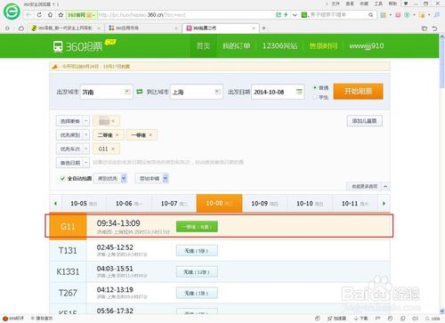Click the orange 开始刷票 button
The width and height of the screenshot is (445, 323).
358,91
